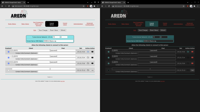
Task: Uncheck CLIENT1 enabled checkbox in dark window
Action: point(108,52)
